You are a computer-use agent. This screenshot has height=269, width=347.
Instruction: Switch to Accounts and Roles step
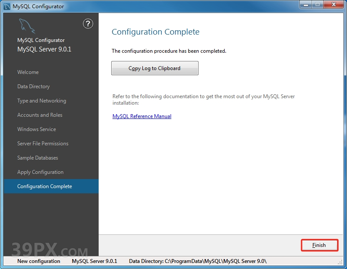coord(40,115)
